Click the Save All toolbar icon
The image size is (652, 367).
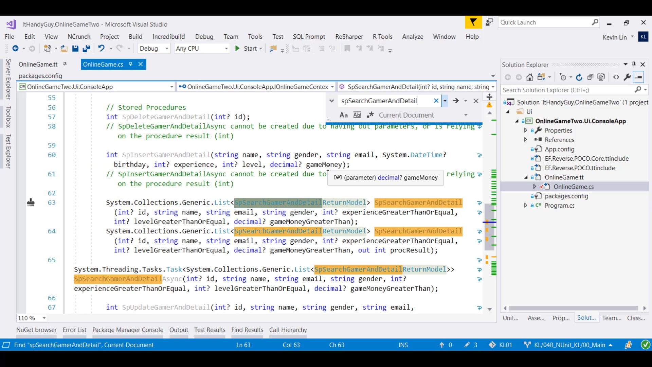(x=86, y=49)
